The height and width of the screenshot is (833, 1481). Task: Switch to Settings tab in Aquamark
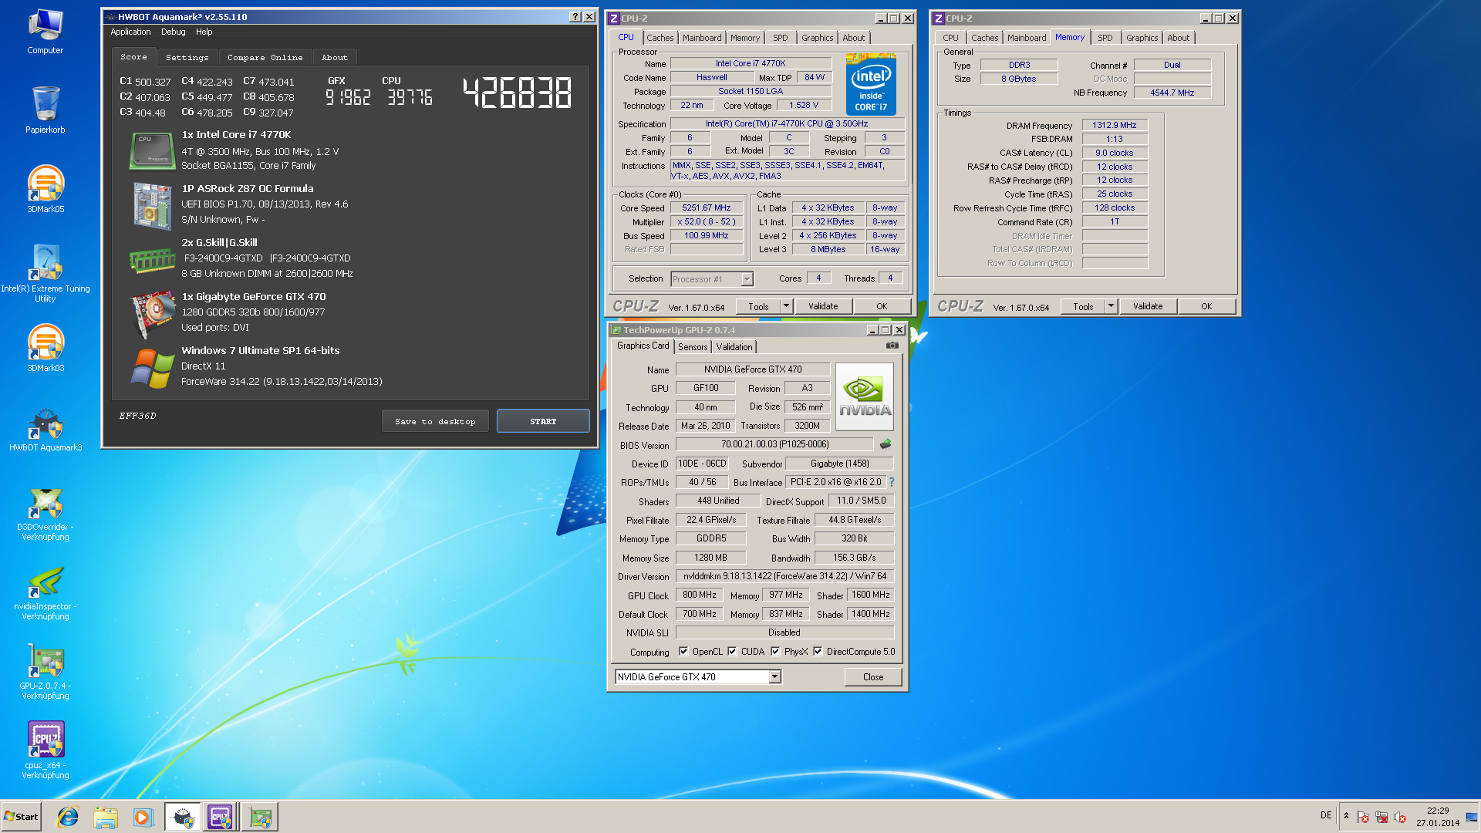point(187,57)
